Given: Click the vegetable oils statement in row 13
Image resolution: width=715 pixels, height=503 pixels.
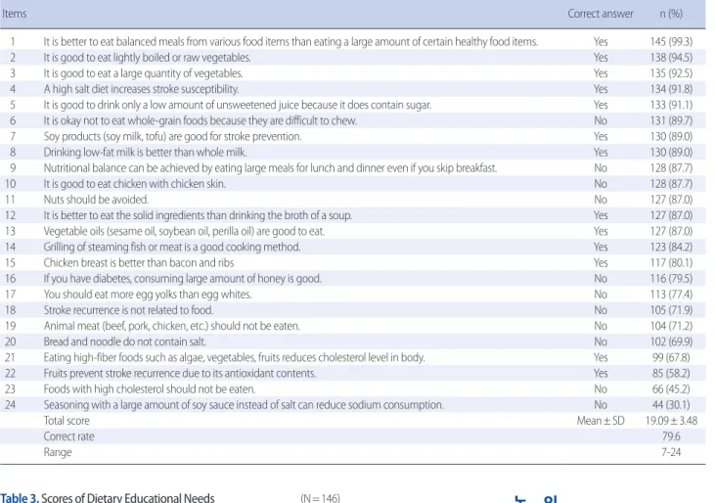Looking at the screenshot, I should [x=184, y=231].
